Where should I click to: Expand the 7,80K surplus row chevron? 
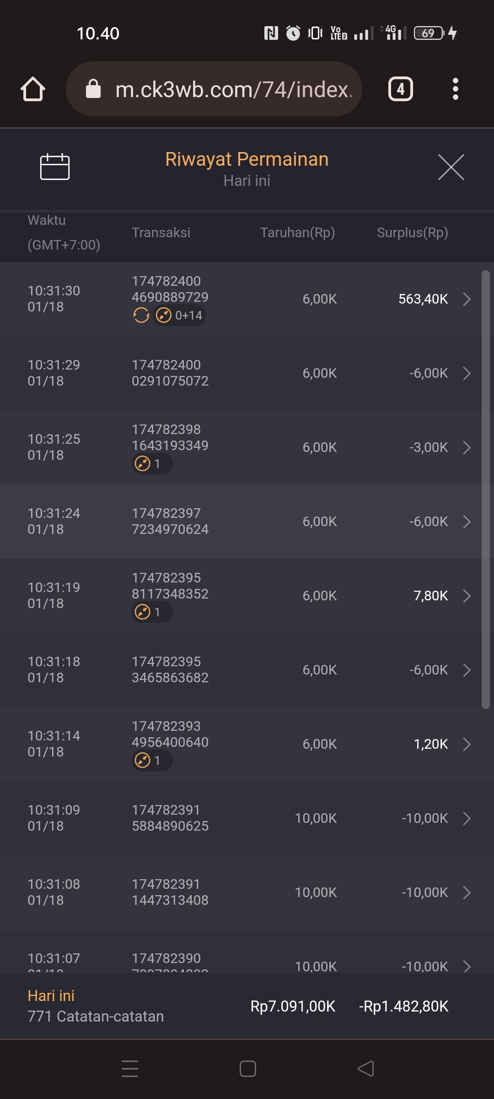pos(467,596)
